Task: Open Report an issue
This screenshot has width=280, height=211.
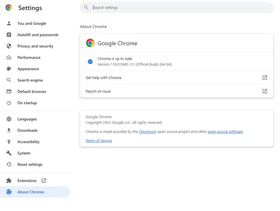Action: tap(176, 91)
